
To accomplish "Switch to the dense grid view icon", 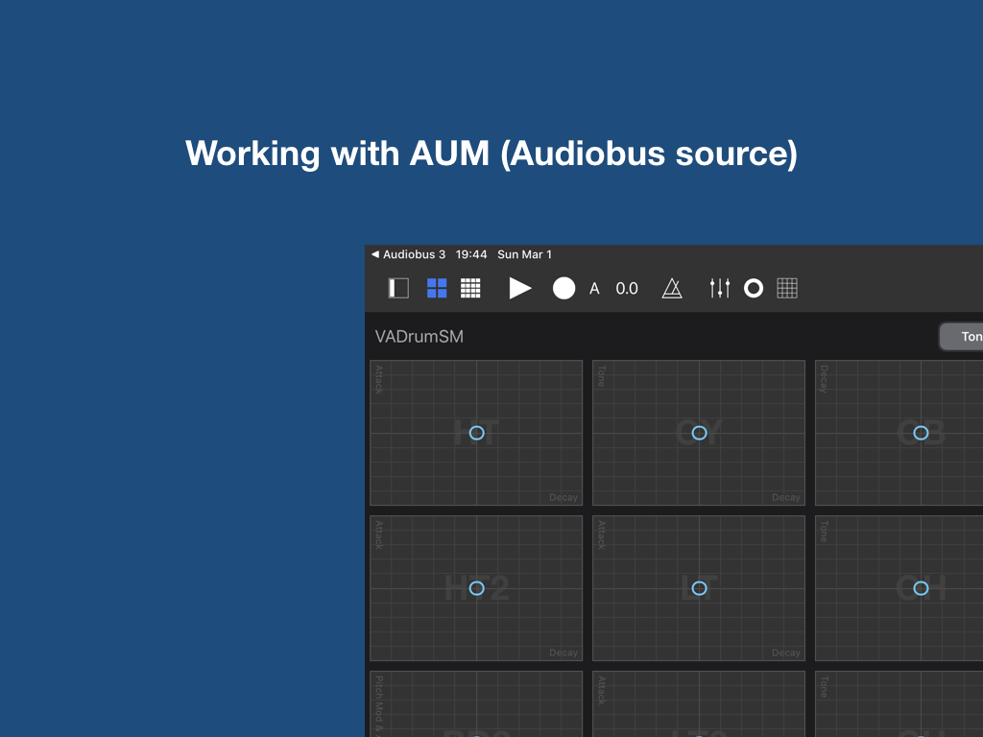I will pos(470,288).
